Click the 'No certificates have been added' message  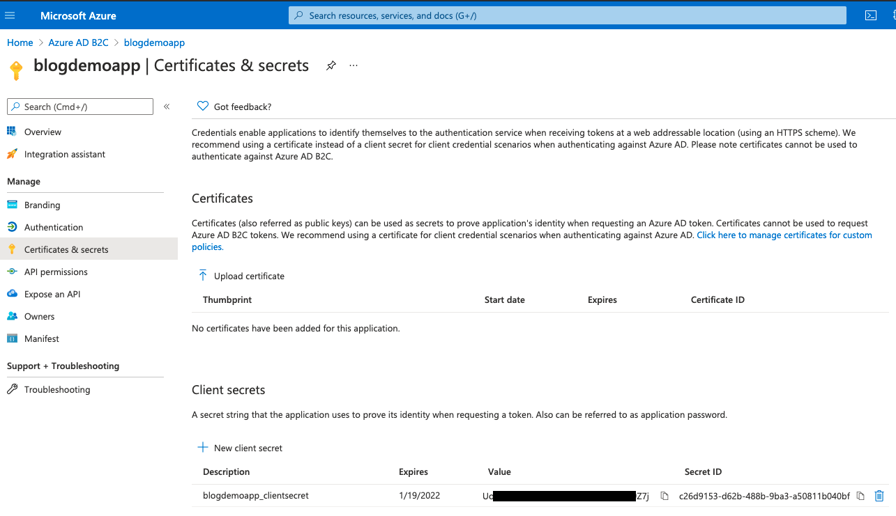[296, 328]
